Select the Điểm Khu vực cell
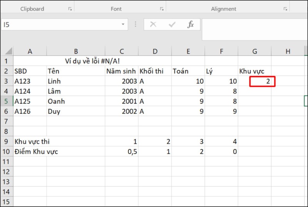The image size is (308, 207). click(x=30, y=151)
